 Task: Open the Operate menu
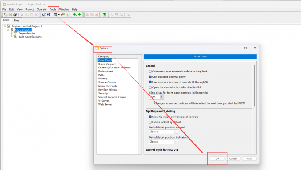pos(42,9)
